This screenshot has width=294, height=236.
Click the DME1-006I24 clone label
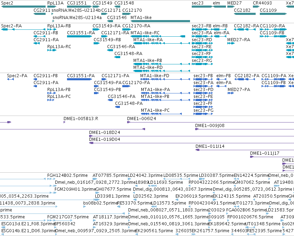(x=142, y=119)
